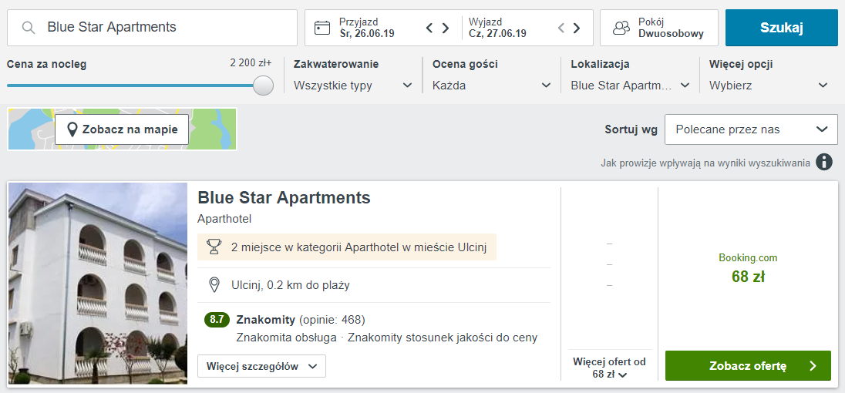Expand Więcej ofert od 68 zł
The width and height of the screenshot is (845, 393).
pos(609,368)
